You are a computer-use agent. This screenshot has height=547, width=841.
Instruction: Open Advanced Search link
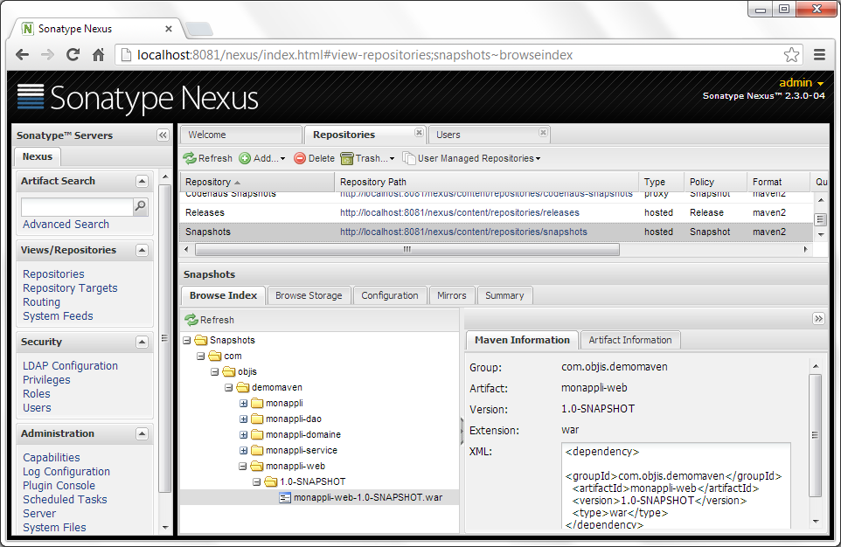[x=66, y=225]
